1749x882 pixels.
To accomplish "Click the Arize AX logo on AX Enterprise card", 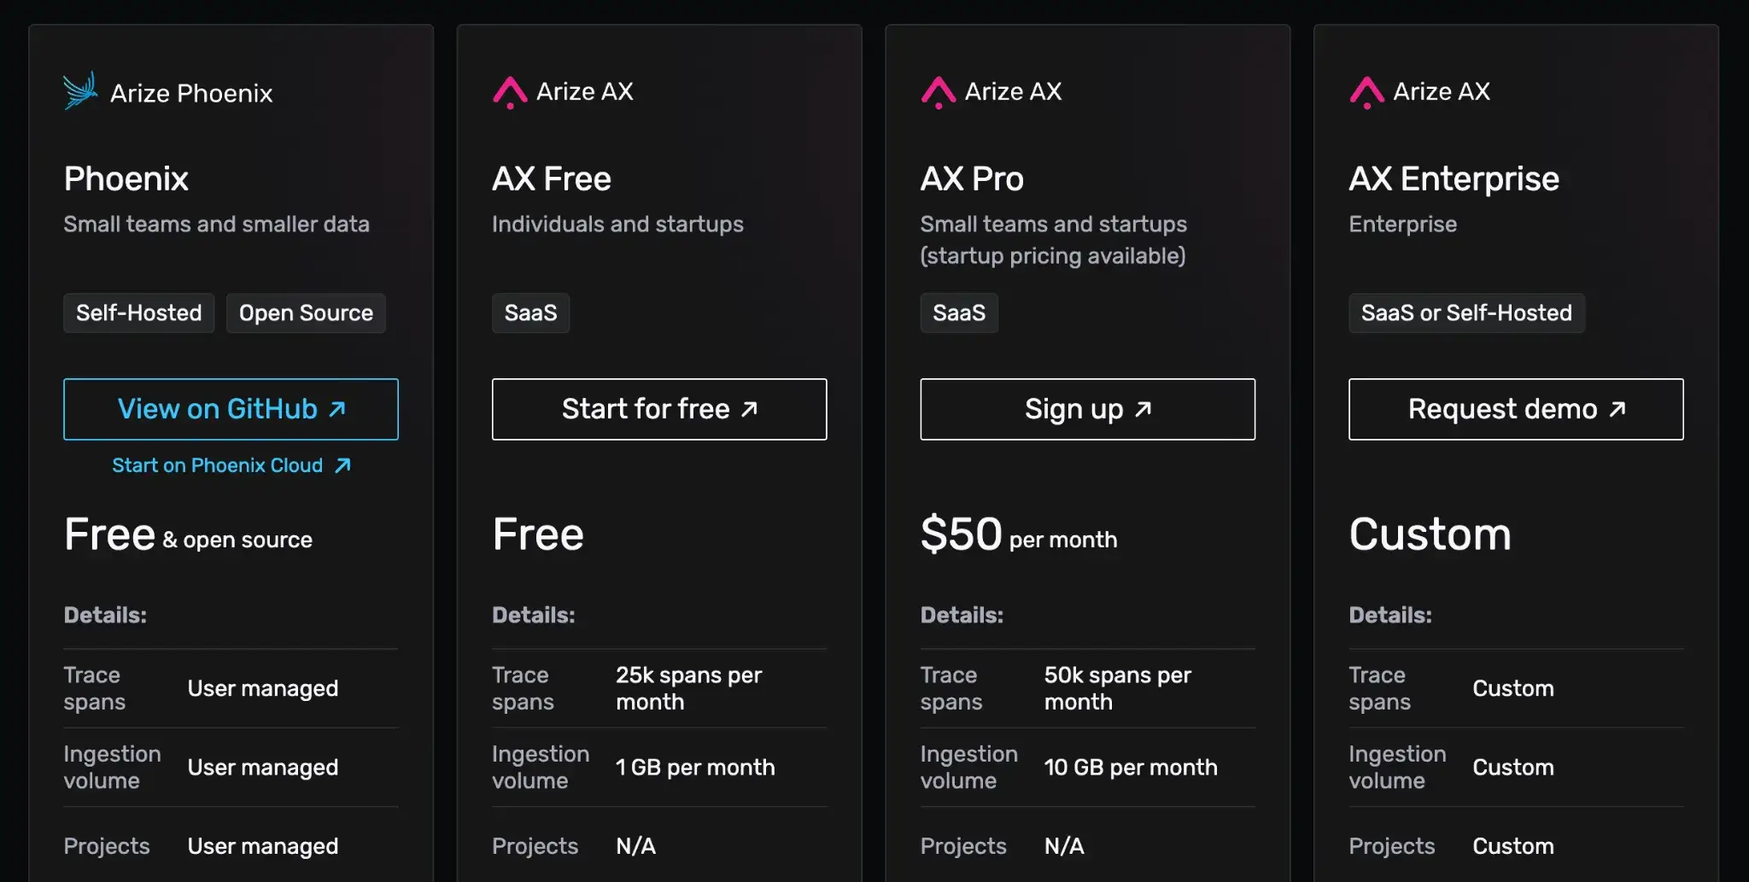I will pos(1366,92).
